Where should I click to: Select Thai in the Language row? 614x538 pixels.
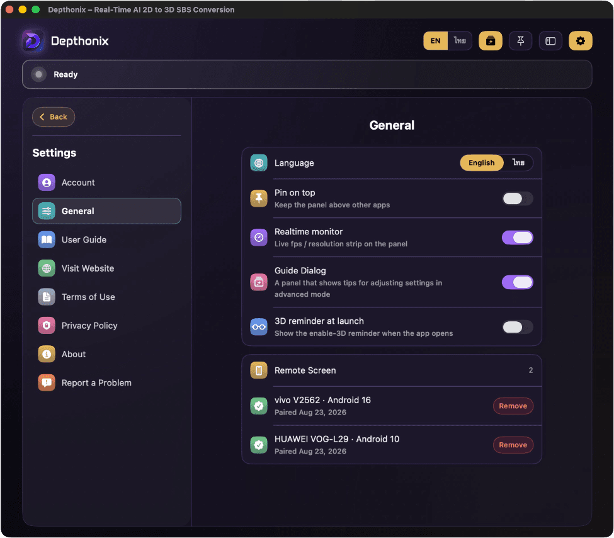[518, 163]
